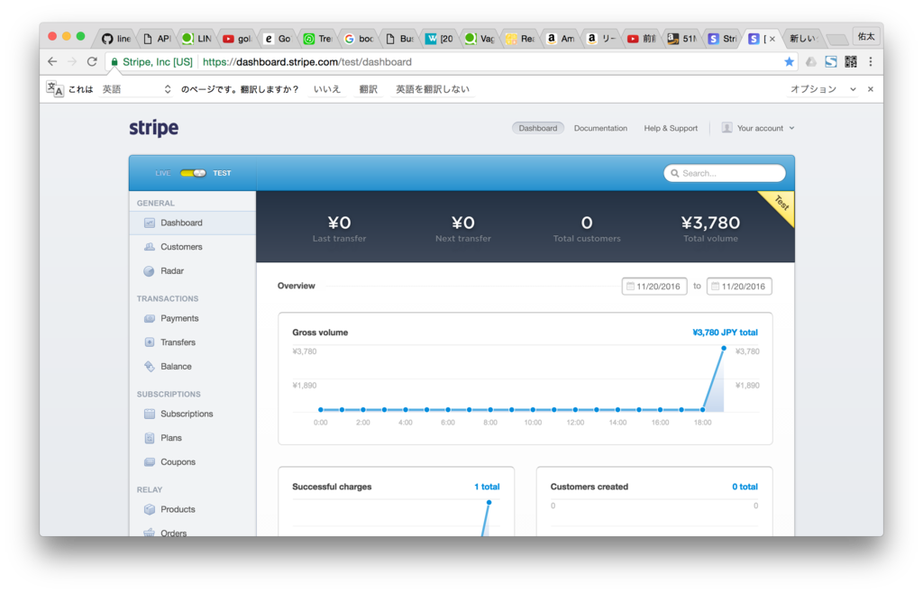923x593 pixels.
Task: Click the Search field in the blue header
Action: [725, 174]
